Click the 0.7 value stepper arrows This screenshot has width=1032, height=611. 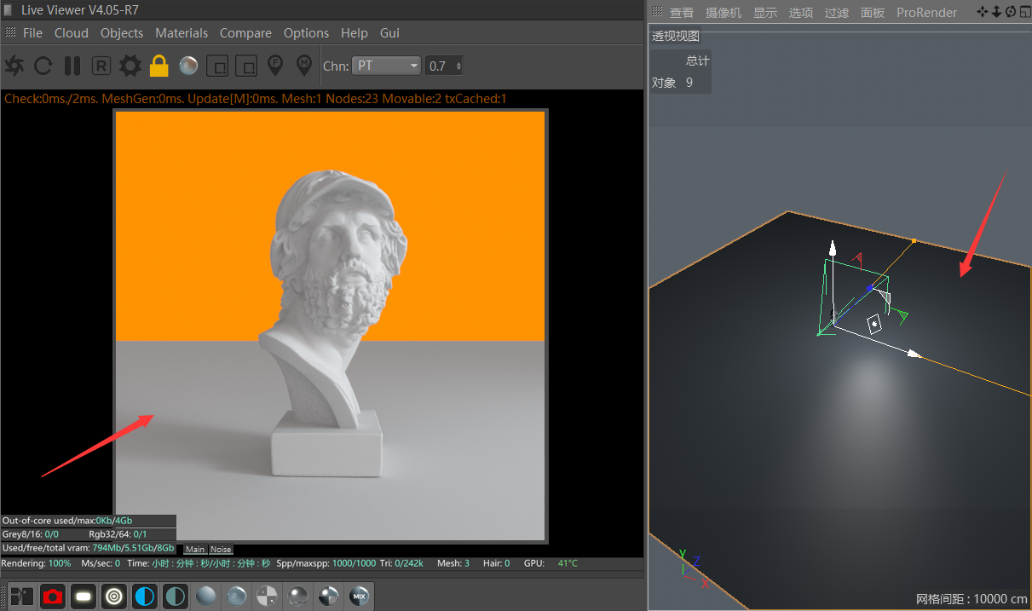(x=459, y=66)
